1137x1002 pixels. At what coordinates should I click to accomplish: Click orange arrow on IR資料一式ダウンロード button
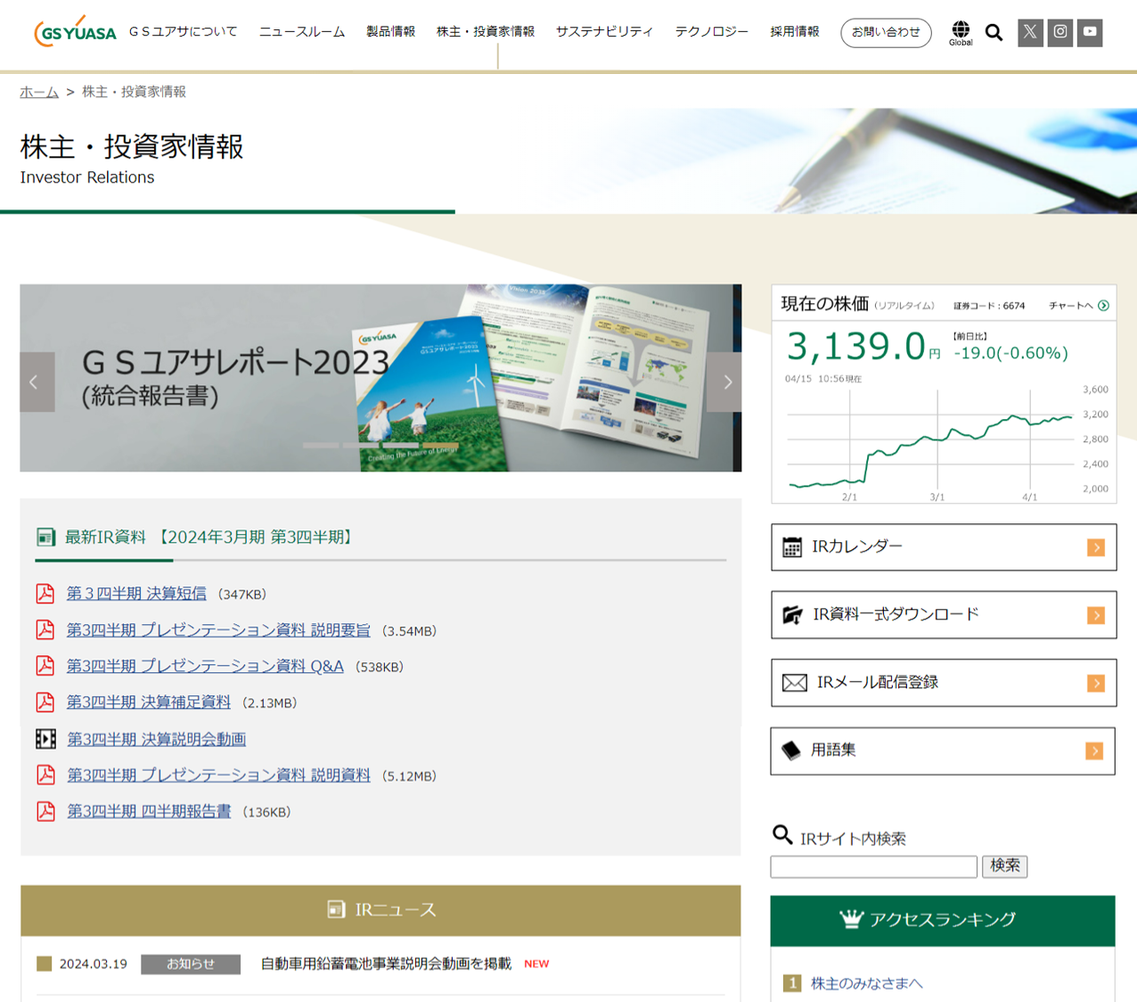pos(1096,615)
